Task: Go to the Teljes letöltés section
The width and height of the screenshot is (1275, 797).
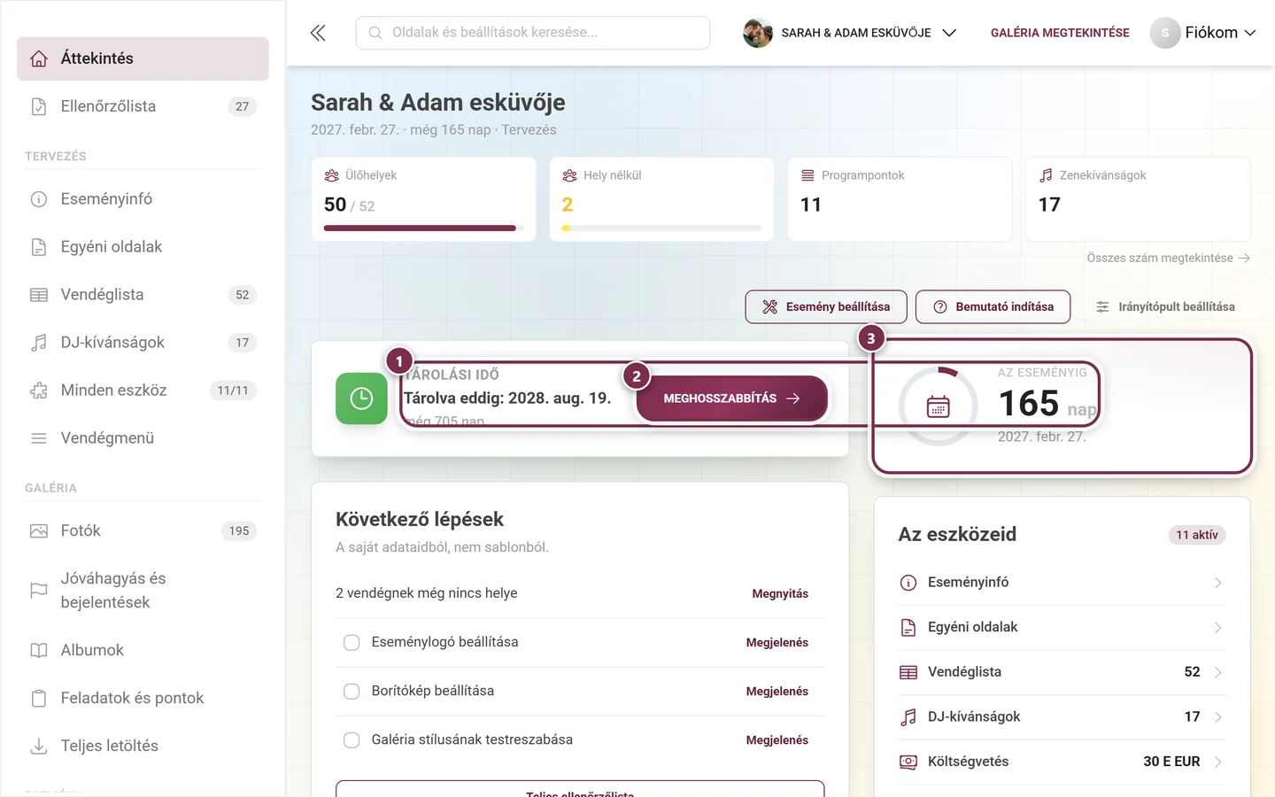Action: [x=143, y=747]
